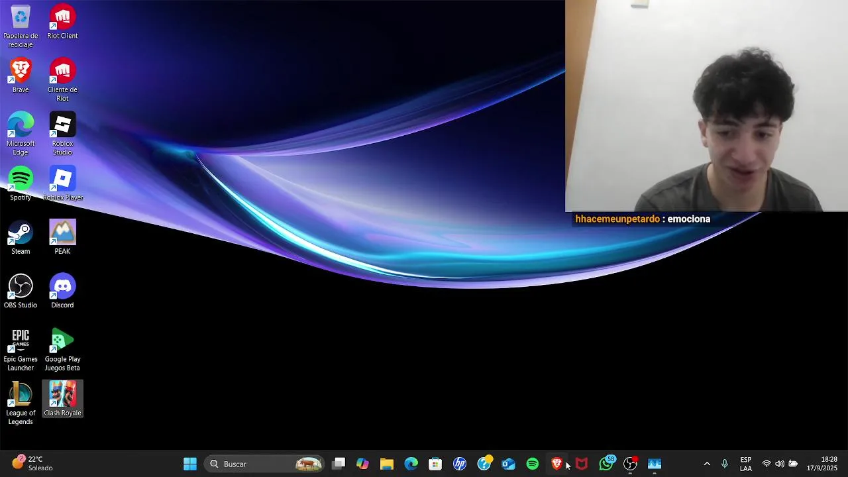This screenshot has width=848, height=477.
Task: Open the ESP LAA language switcher
Action: (746, 464)
